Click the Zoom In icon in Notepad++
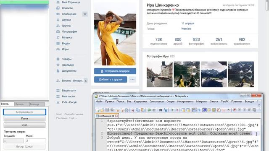269x151 pixels. [172, 110]
